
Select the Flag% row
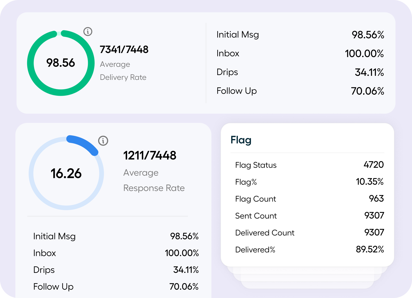309,182
